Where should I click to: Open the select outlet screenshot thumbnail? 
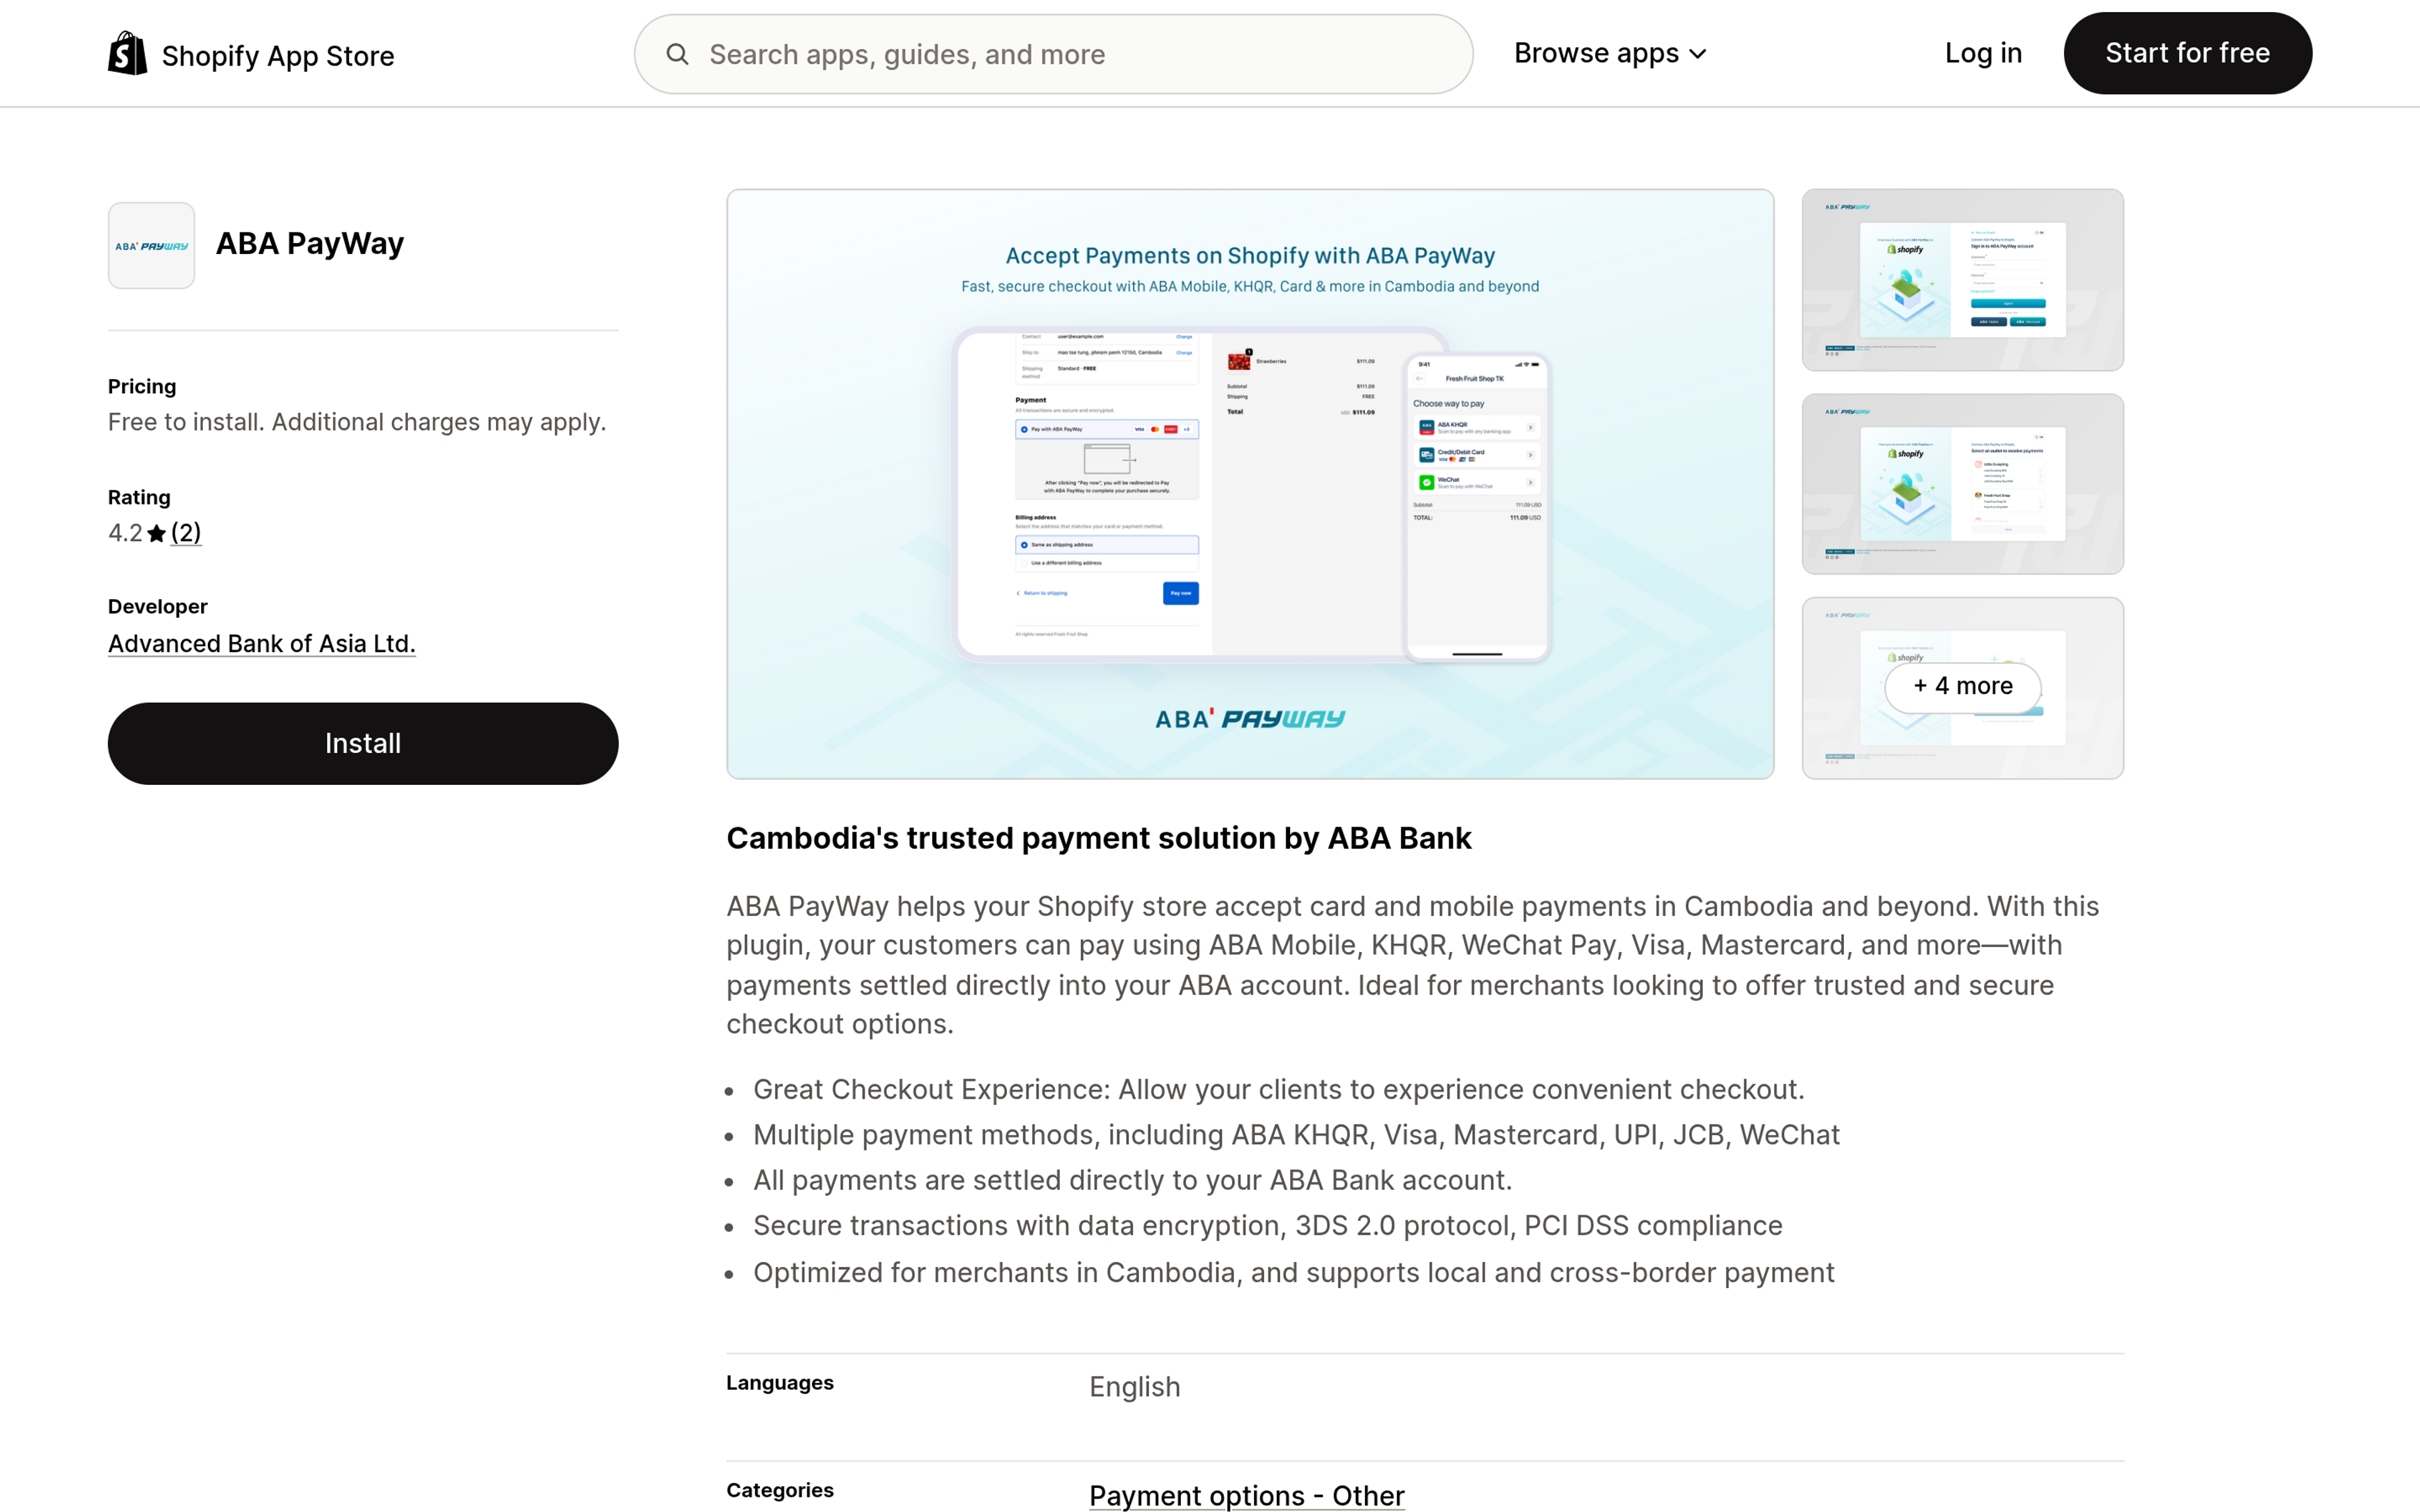[x=1962, y=484]
